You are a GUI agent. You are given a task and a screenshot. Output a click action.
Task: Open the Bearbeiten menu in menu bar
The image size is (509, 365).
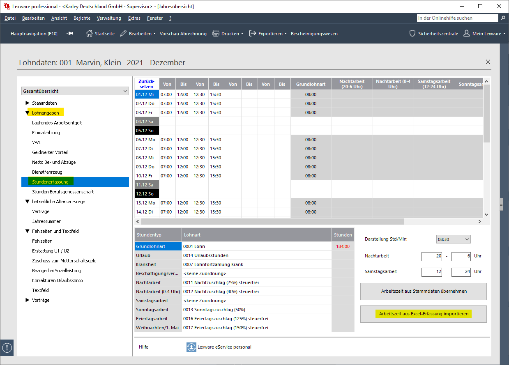coord(33,18)
